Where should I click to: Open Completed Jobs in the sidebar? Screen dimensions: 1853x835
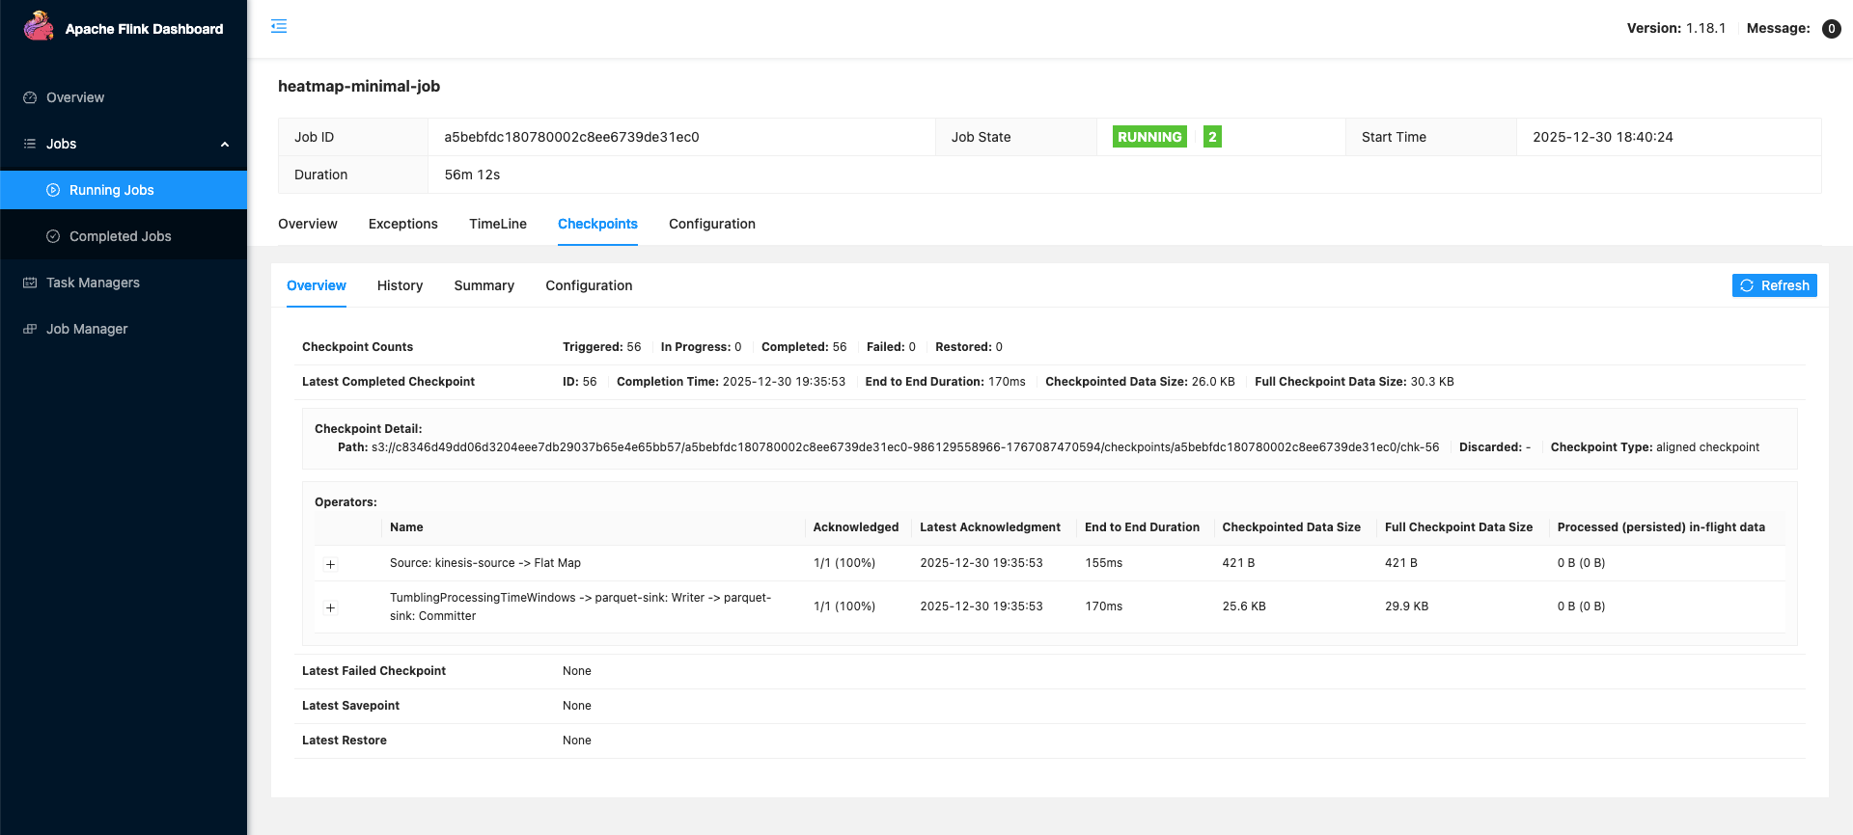pos(120,236)
